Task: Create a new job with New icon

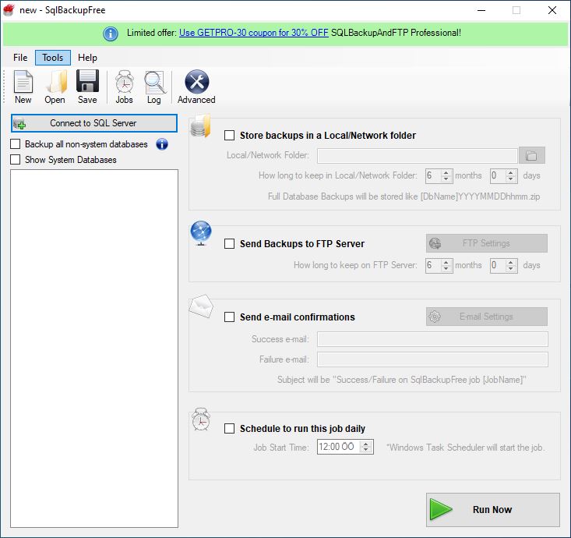Action: tap(23, 87)
